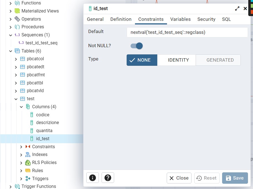
Task: Switch to the Definition tab
Action: (x=121, y=19)
